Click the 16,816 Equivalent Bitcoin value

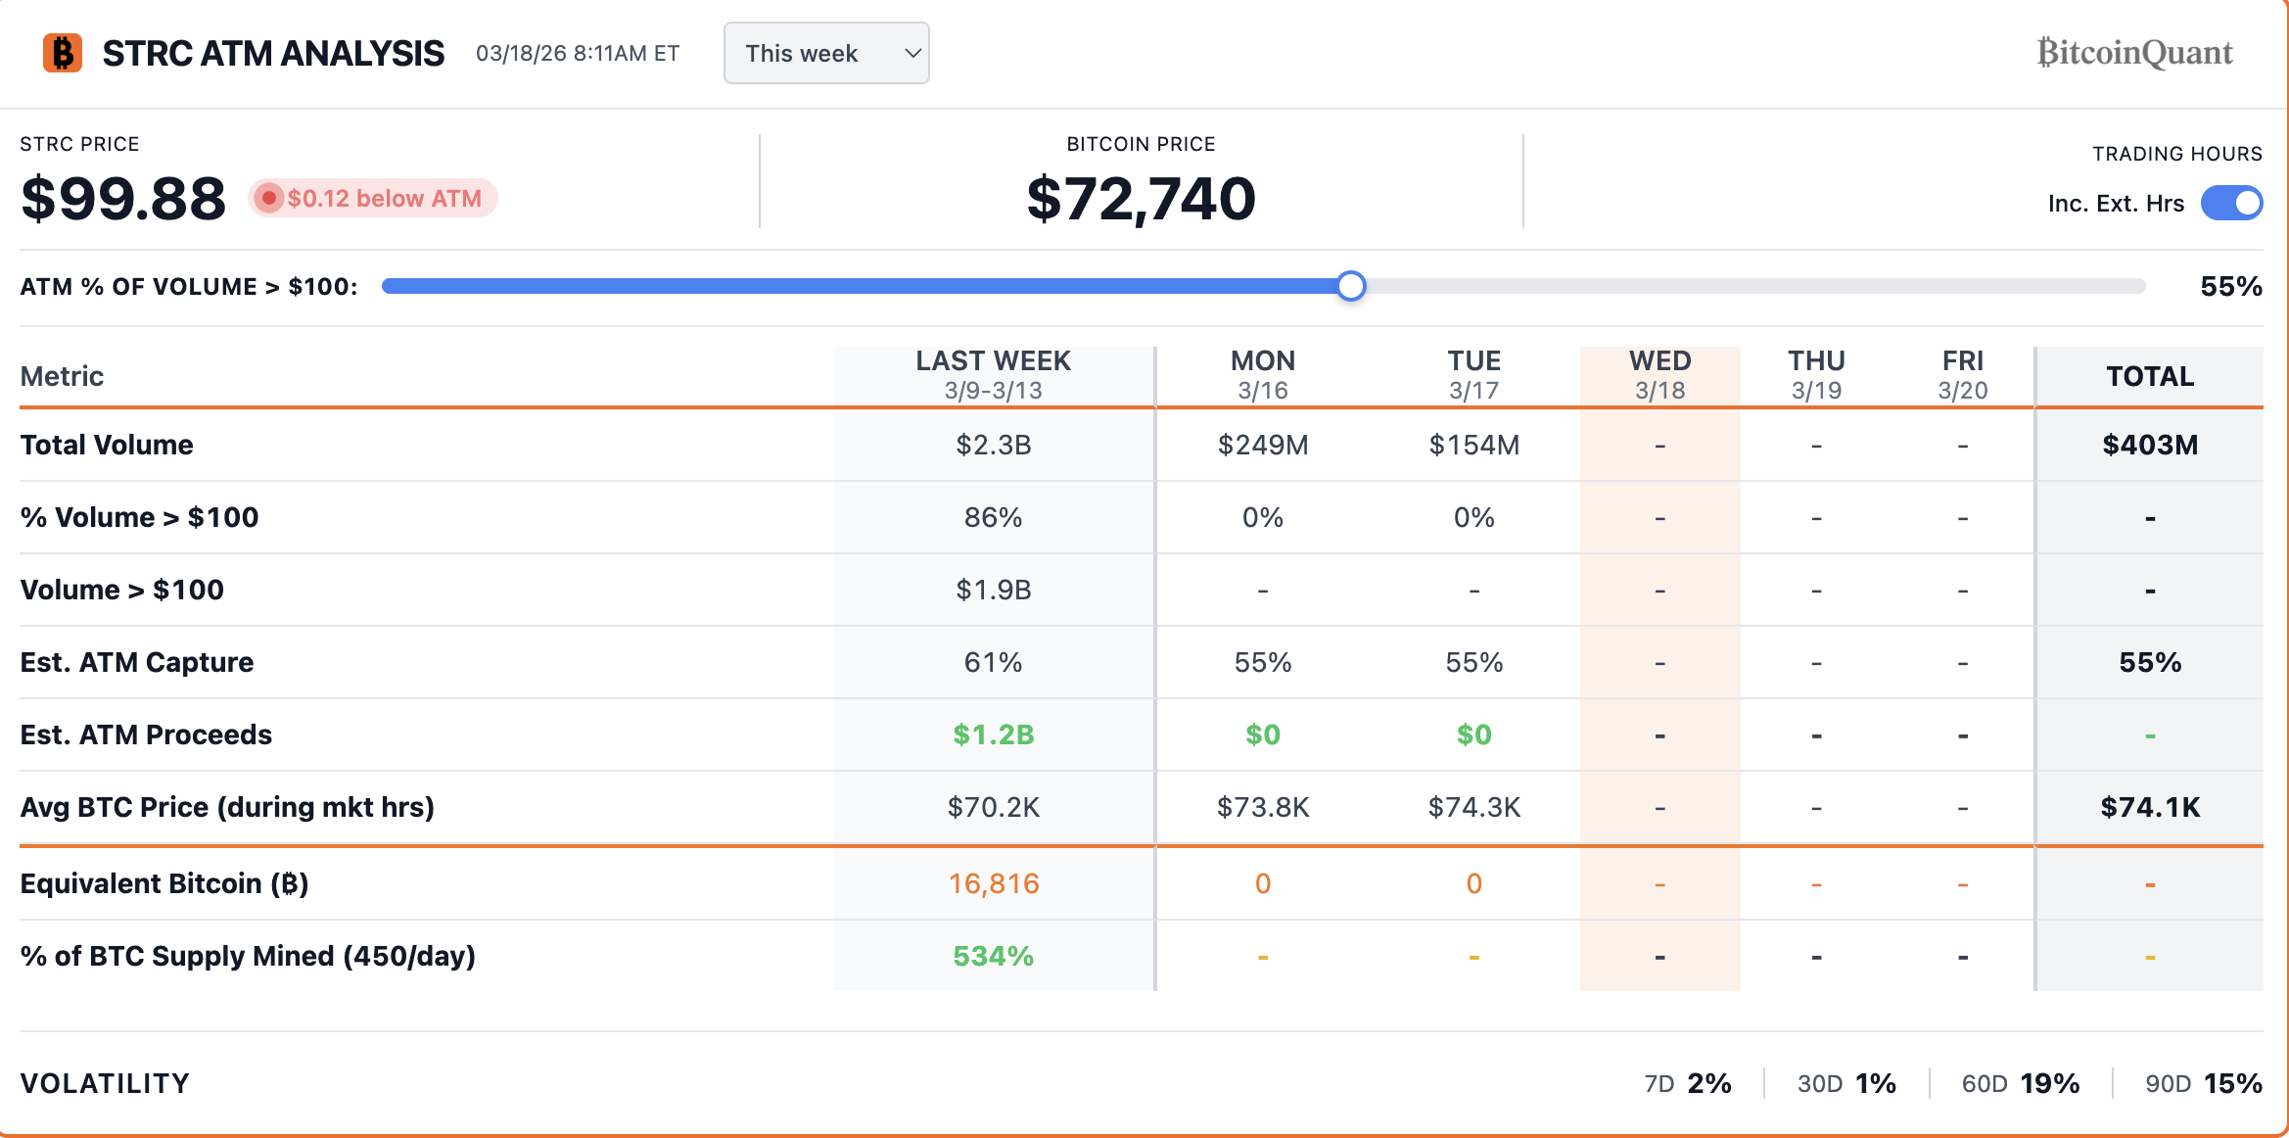tap(993, 883)
